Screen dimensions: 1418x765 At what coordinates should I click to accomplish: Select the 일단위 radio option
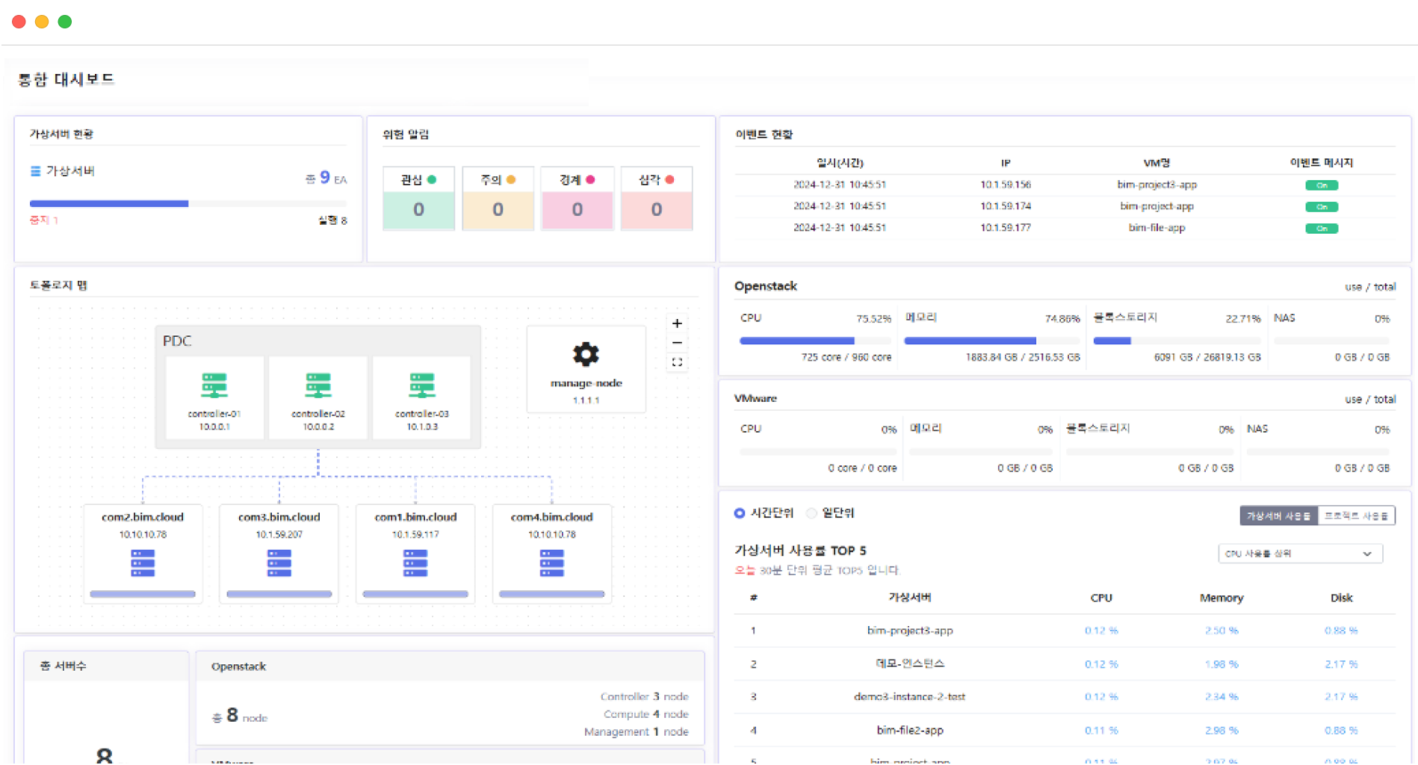pyautogui.click(x=811, y=513)
